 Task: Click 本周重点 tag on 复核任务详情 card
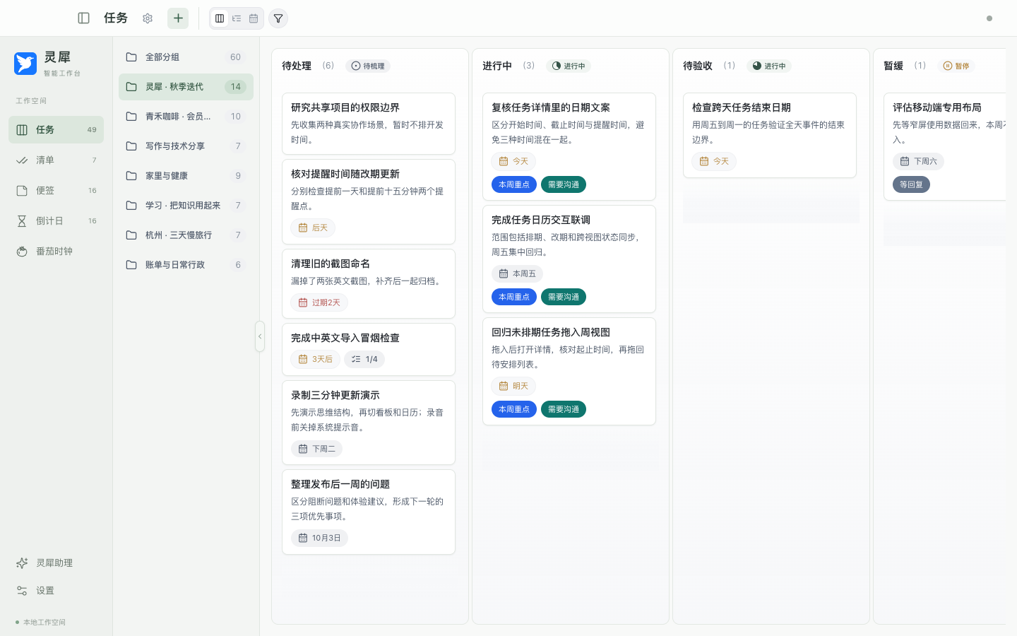(x=514, y=184)
